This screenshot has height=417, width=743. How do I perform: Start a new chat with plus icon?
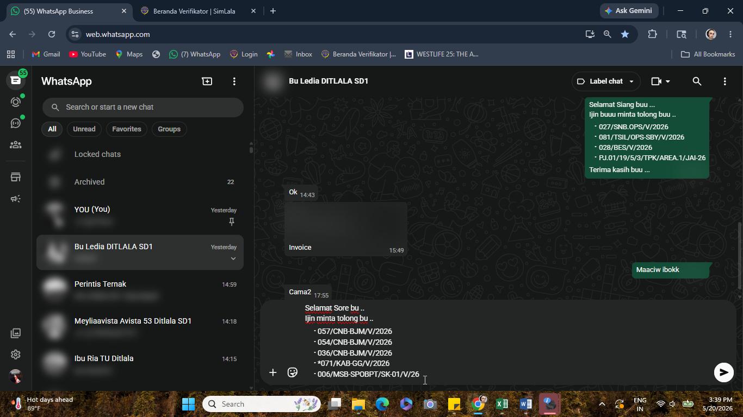coord(207,81)
